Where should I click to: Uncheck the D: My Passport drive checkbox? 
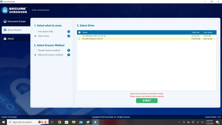79,39
